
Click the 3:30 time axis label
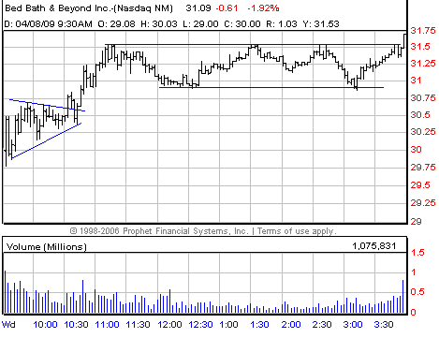(x=384, y=325)
